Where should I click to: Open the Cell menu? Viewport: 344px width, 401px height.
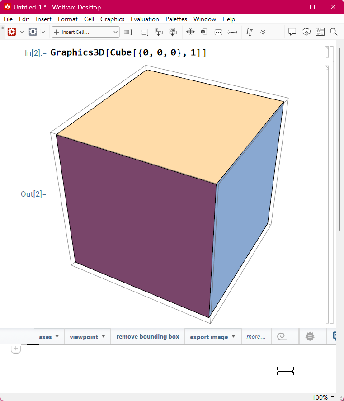tap(89, 19)
